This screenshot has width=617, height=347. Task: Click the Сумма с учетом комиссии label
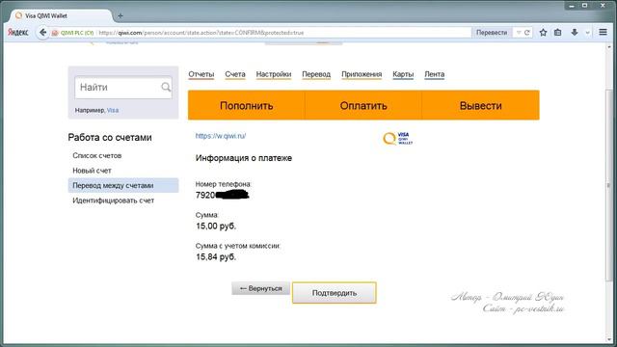(238, 246)
